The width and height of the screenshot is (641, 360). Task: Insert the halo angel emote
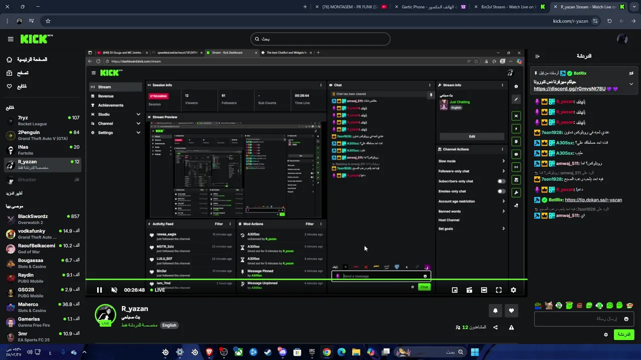click(x=569, y=305)
